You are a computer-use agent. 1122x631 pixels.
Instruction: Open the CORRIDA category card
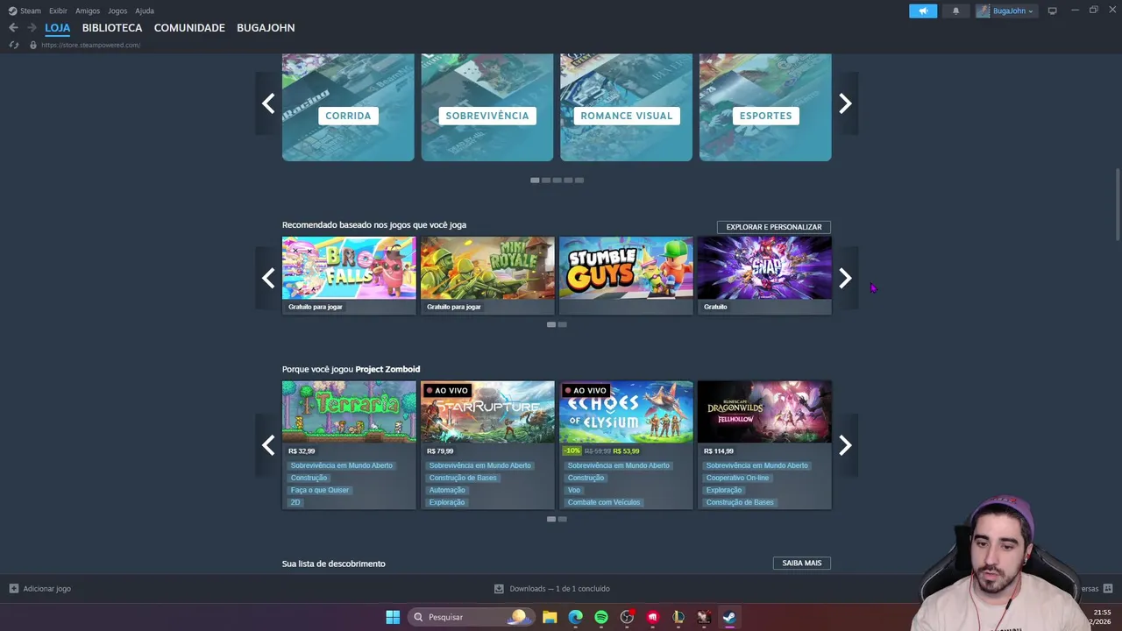(348, 107)
